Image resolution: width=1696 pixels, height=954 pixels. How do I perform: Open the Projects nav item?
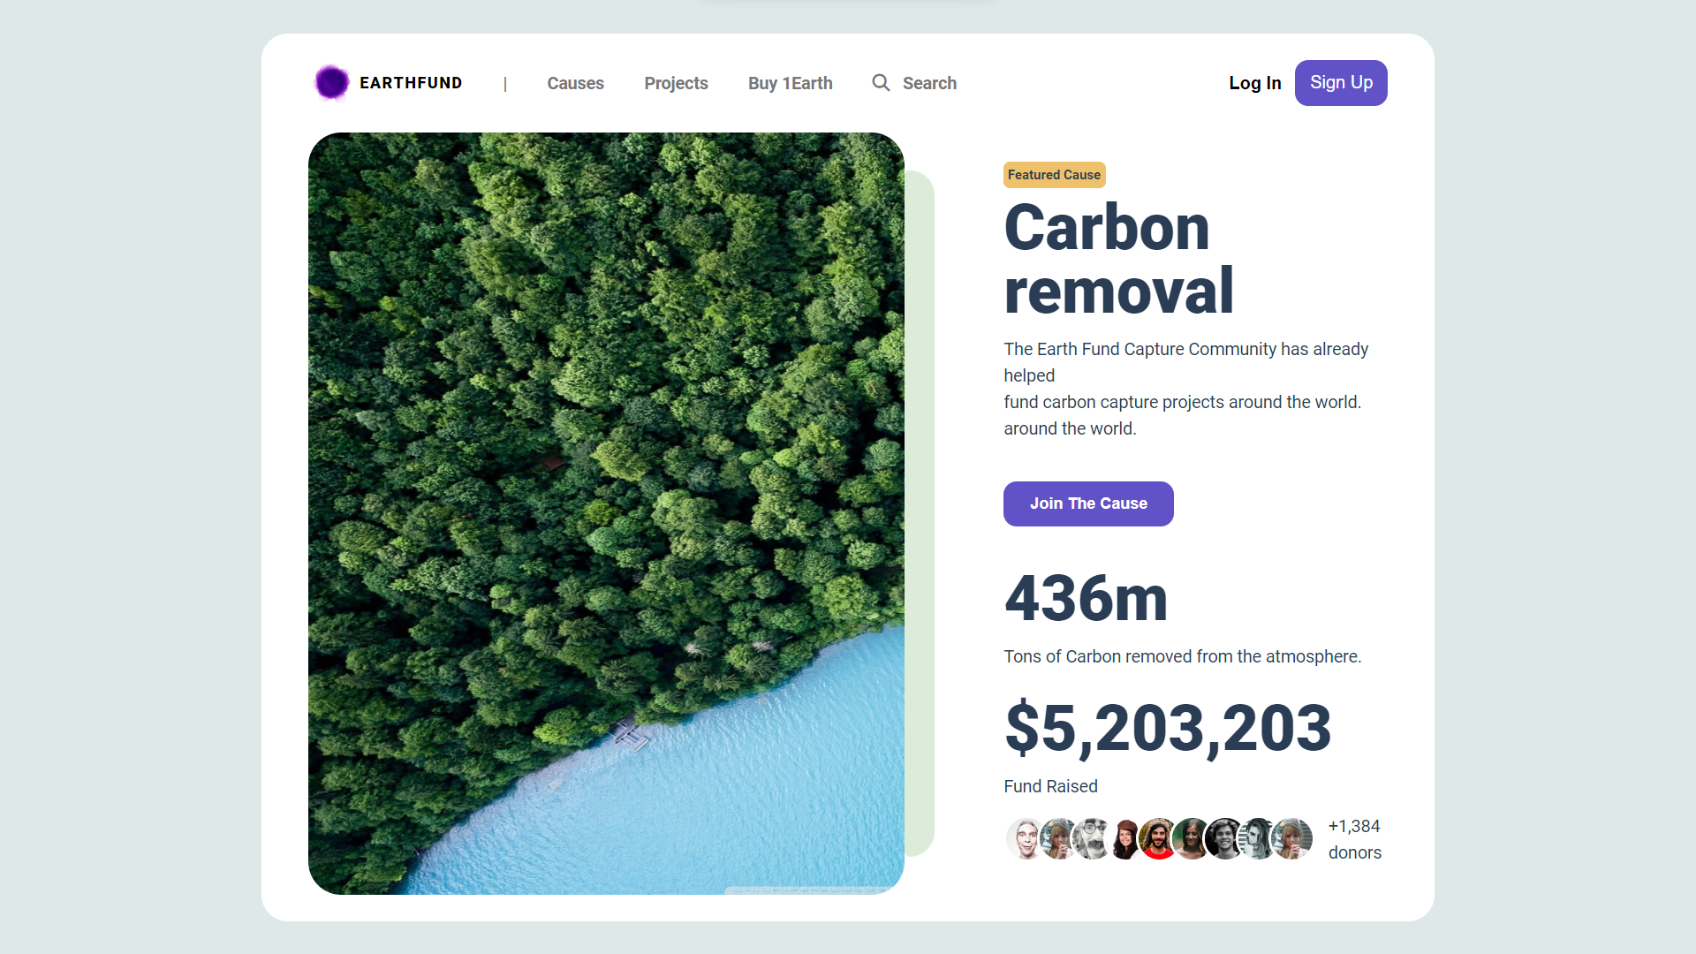tap(676, 83)
